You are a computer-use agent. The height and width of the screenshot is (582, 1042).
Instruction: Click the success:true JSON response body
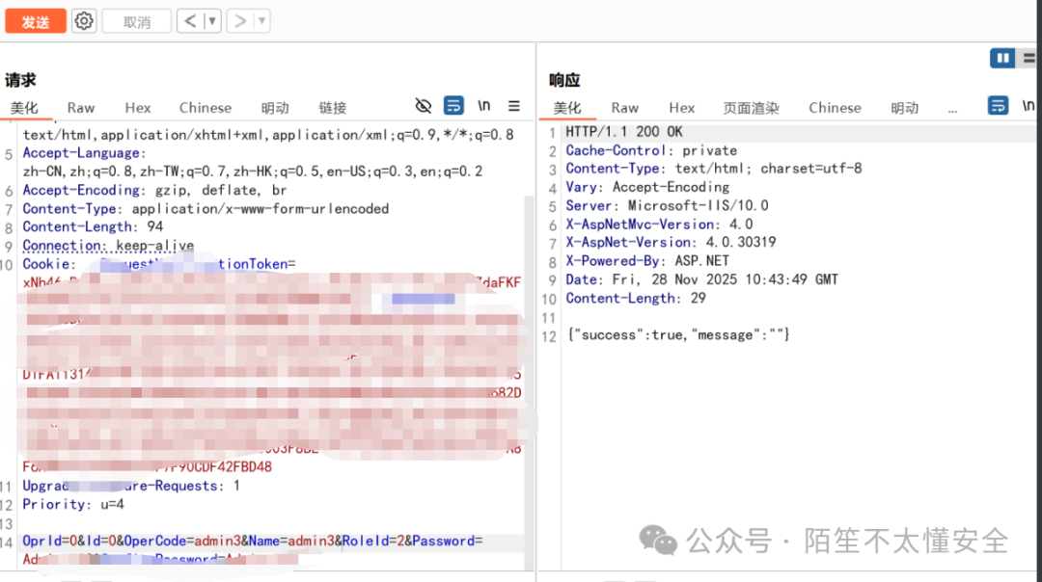tap(678, 334)
